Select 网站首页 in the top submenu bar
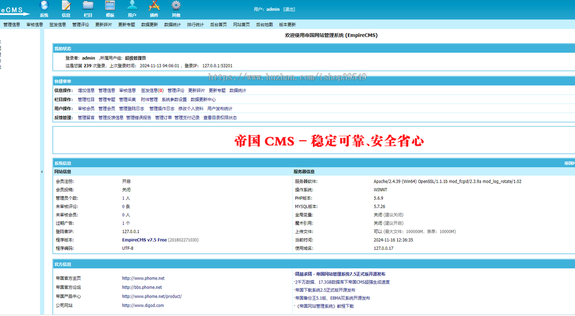The width and height of the screenshot is (575, 316). (x=241, y=24)
